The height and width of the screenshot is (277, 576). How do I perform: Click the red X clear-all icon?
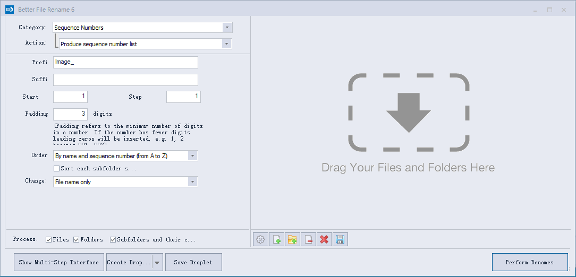pyautogui.click(x=324, y=239)
